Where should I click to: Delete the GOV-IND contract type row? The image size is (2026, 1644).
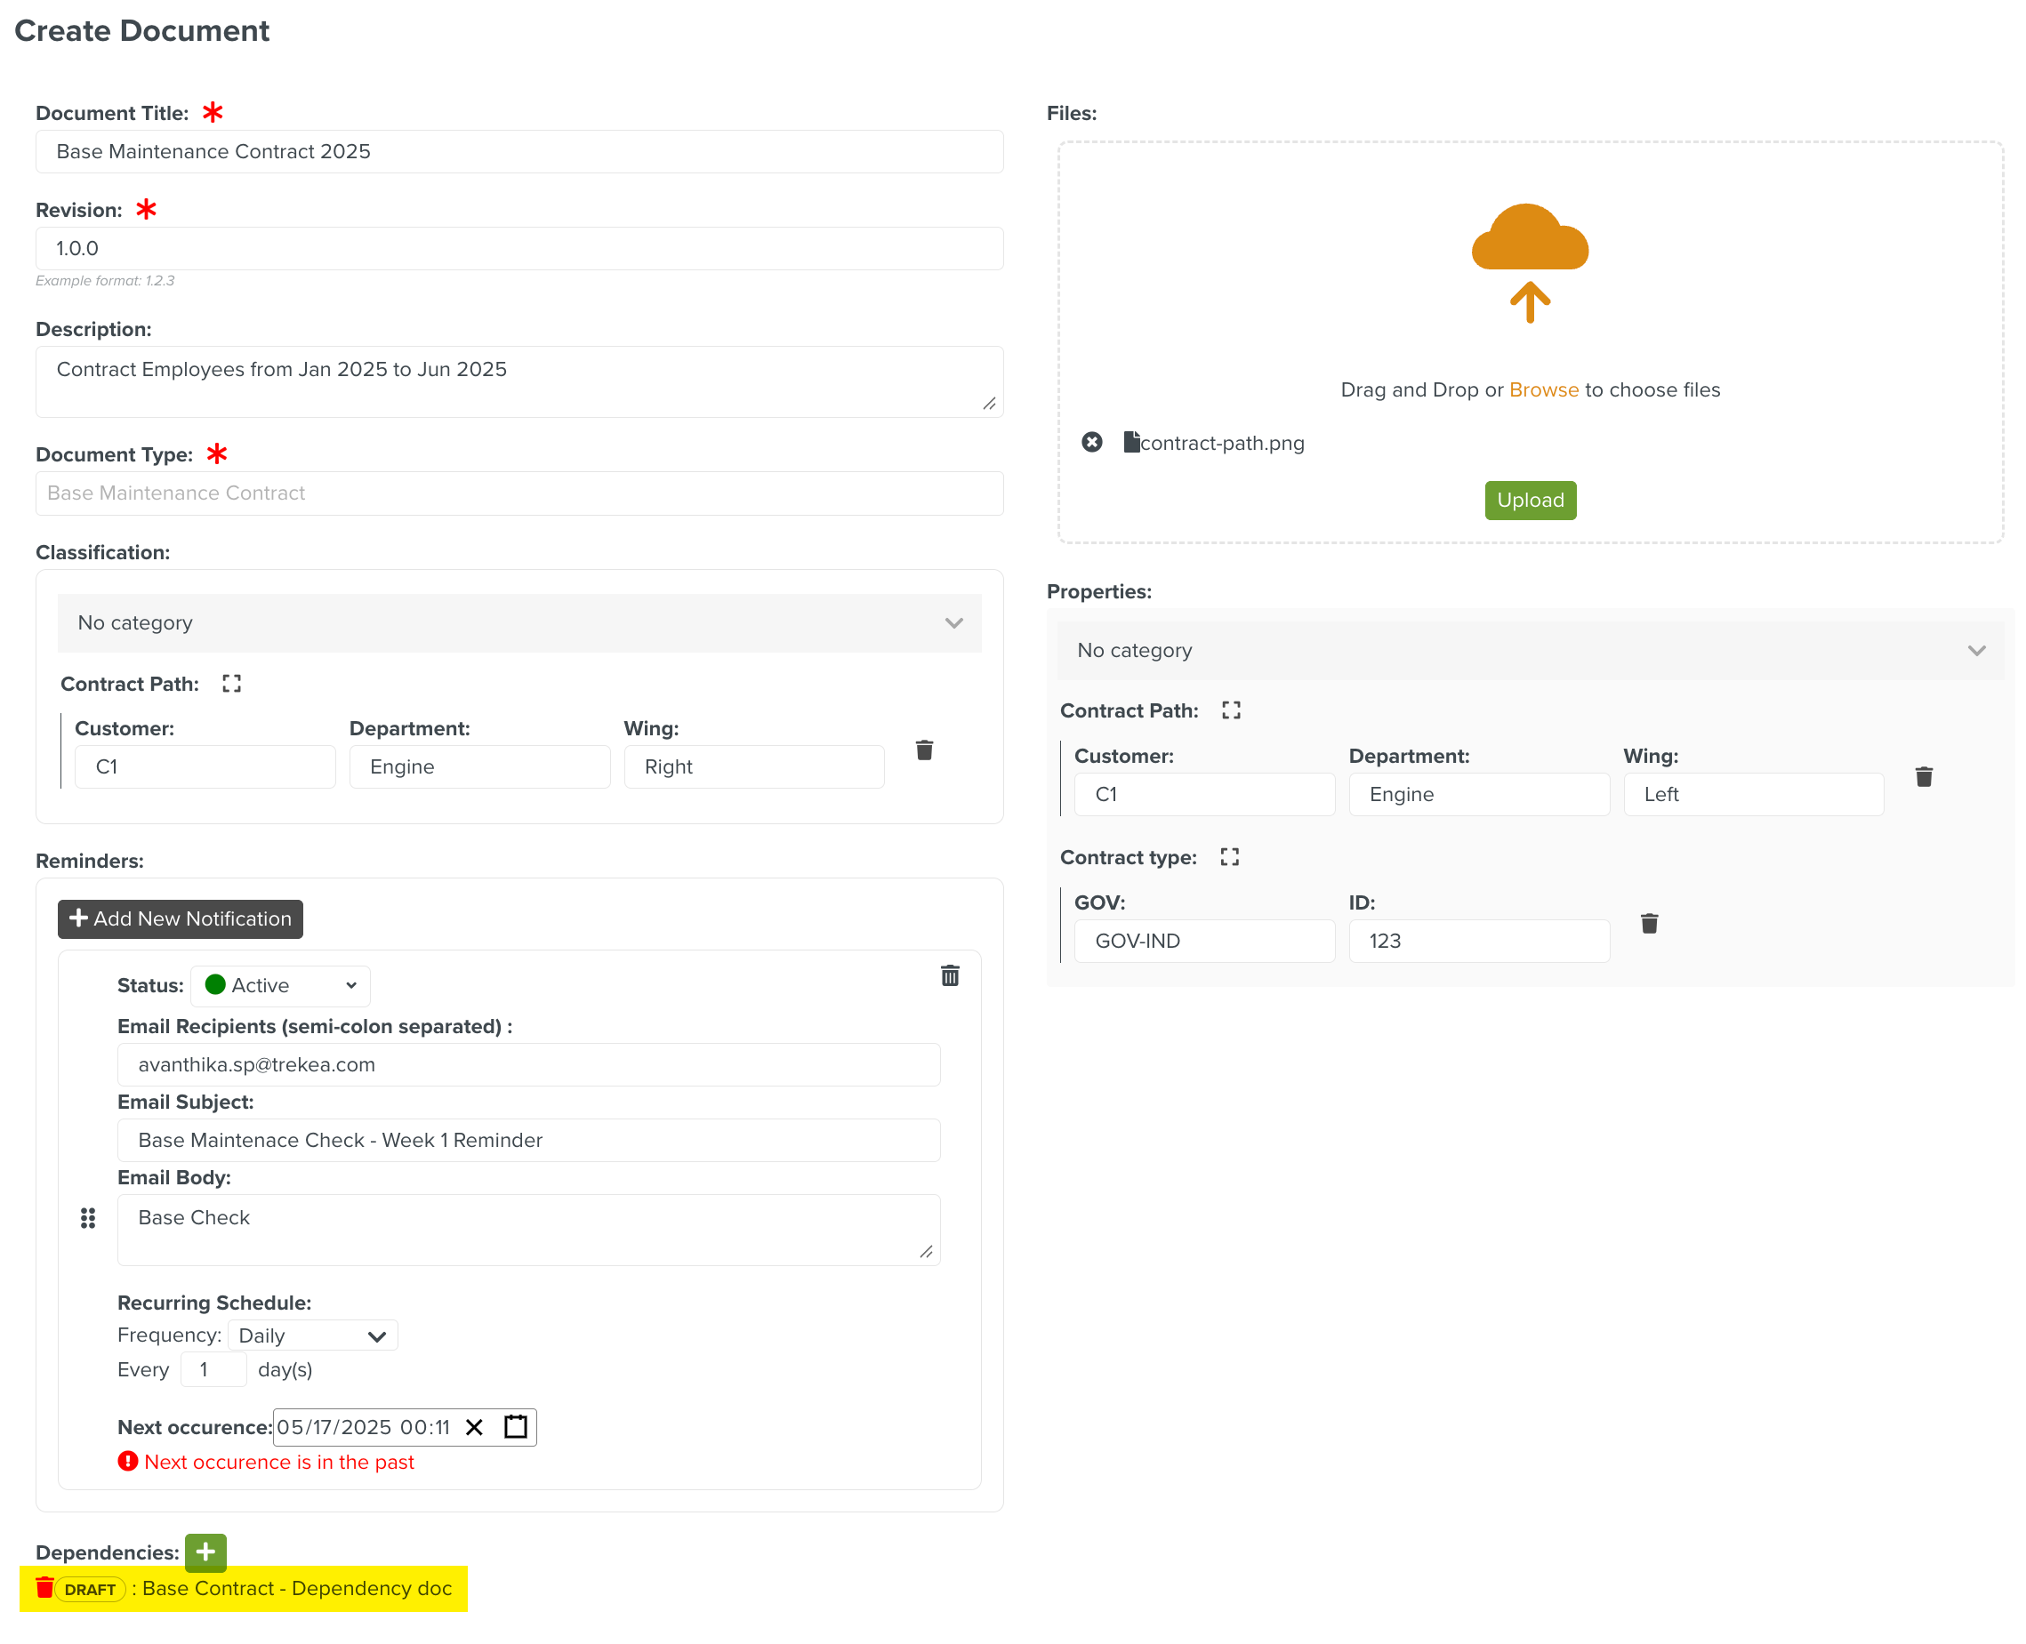1648,923
